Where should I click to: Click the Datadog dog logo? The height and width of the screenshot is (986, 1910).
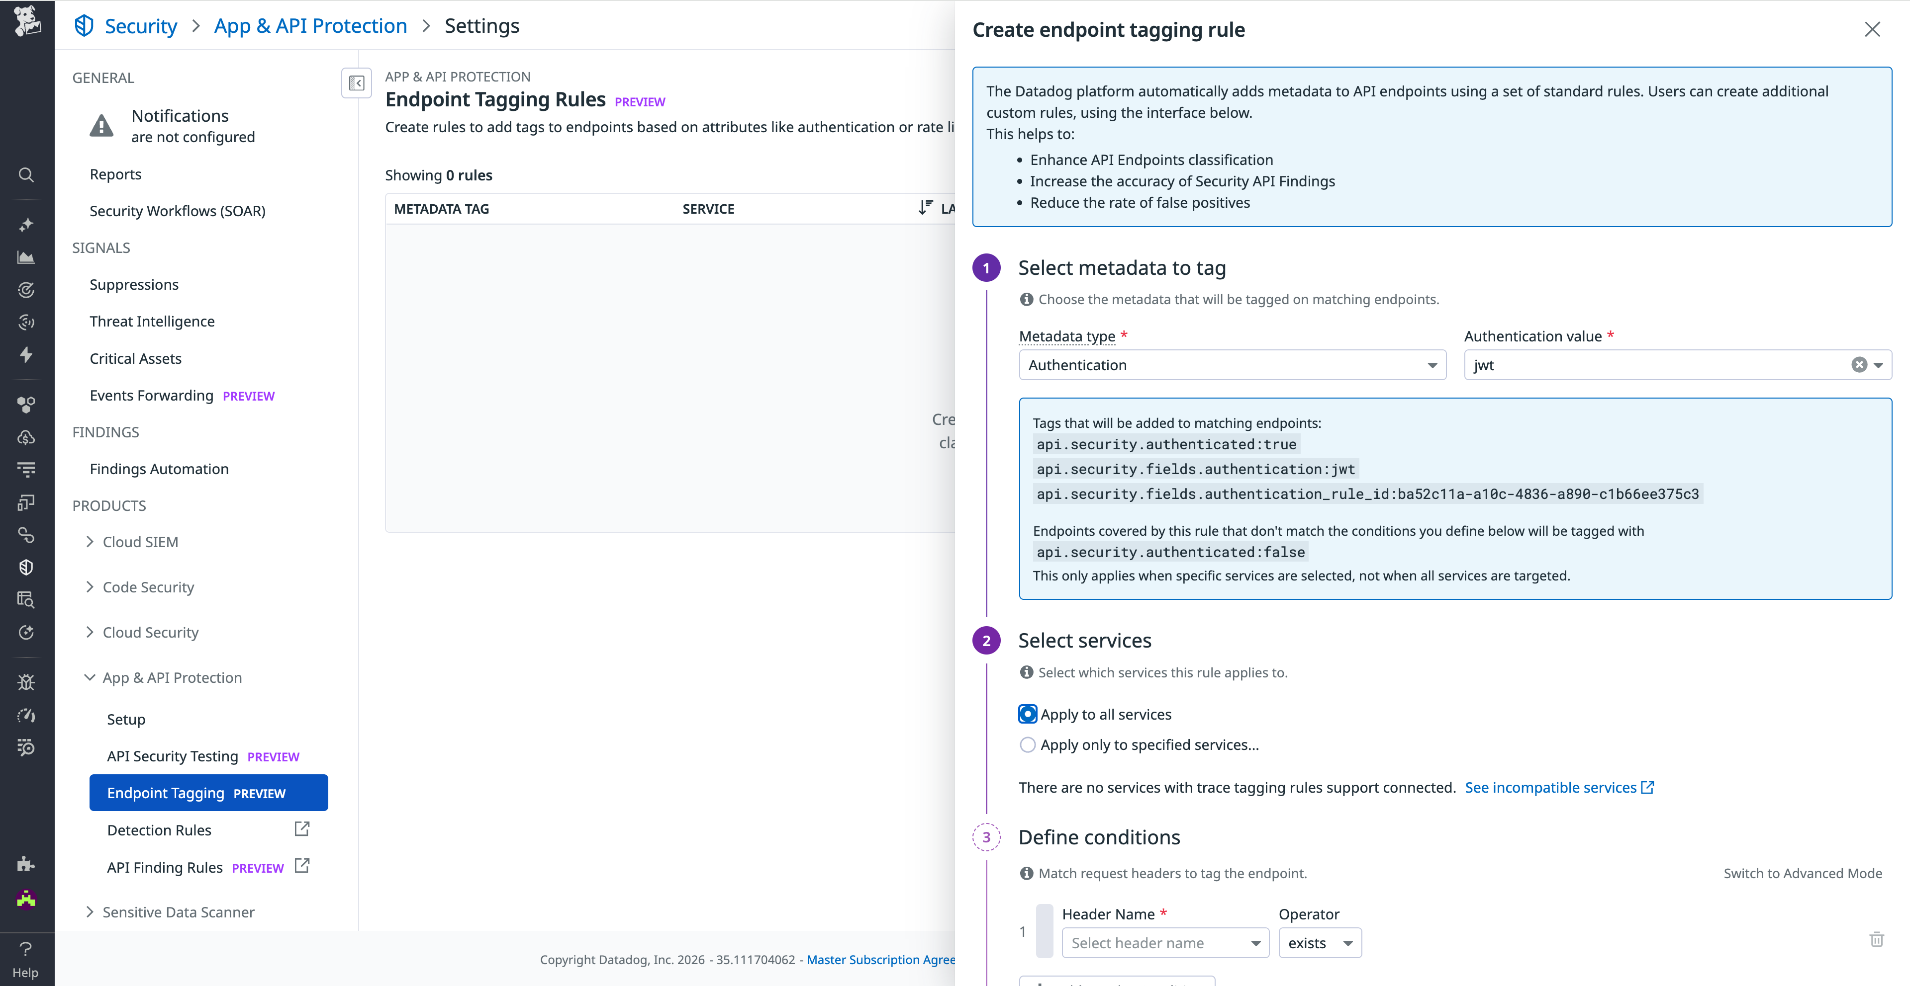[27, 21]
